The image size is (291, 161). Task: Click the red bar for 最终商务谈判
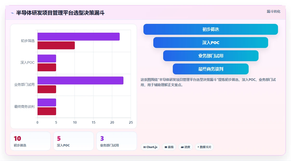(x=47, y=111)
